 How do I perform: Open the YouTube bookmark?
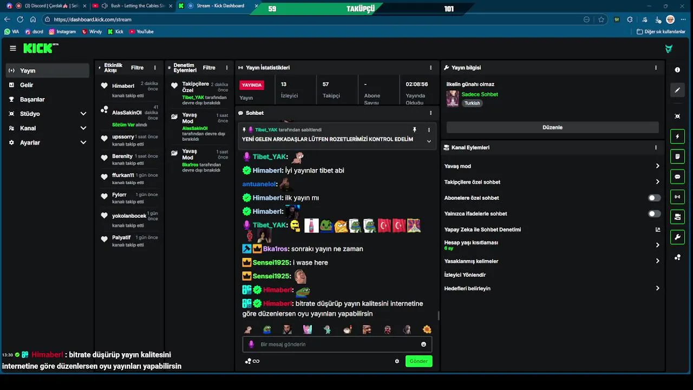coord(141,31)
